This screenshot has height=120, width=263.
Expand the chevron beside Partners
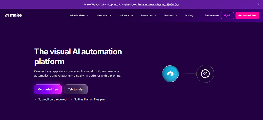(x=176, y=15)
